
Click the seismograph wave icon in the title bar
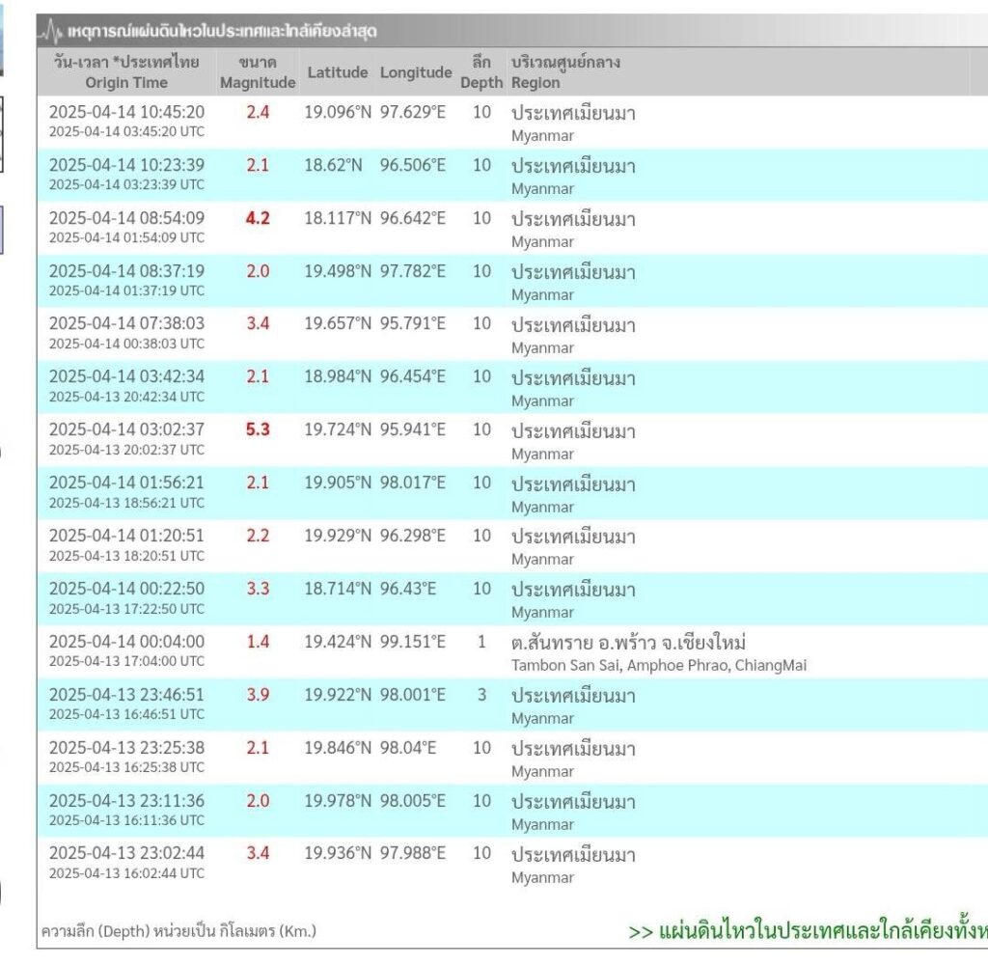pyautogui.click(x=50, y=31)
